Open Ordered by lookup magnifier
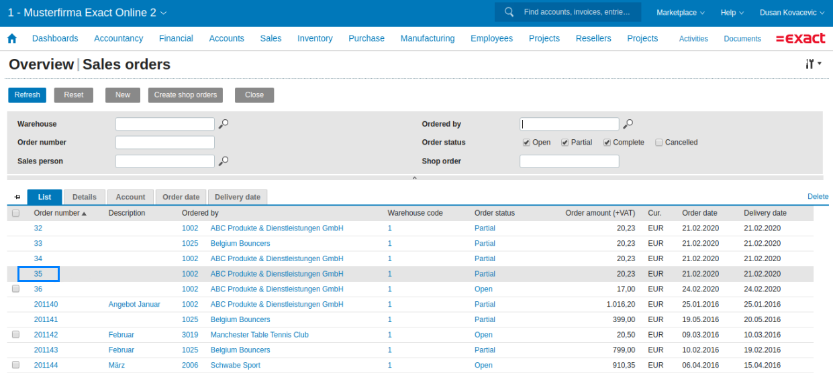The width and height of the screenshot is (833, 373). (x=628, y=124)
